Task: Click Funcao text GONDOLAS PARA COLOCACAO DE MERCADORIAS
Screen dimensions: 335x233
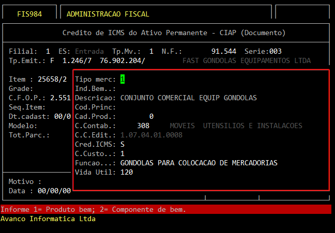Action: click(199, 163)
